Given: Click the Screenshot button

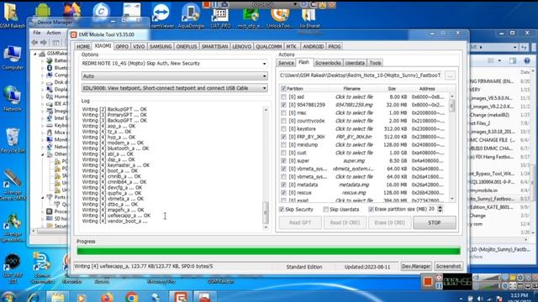Looking at the screenshot, I should [448, 266].
